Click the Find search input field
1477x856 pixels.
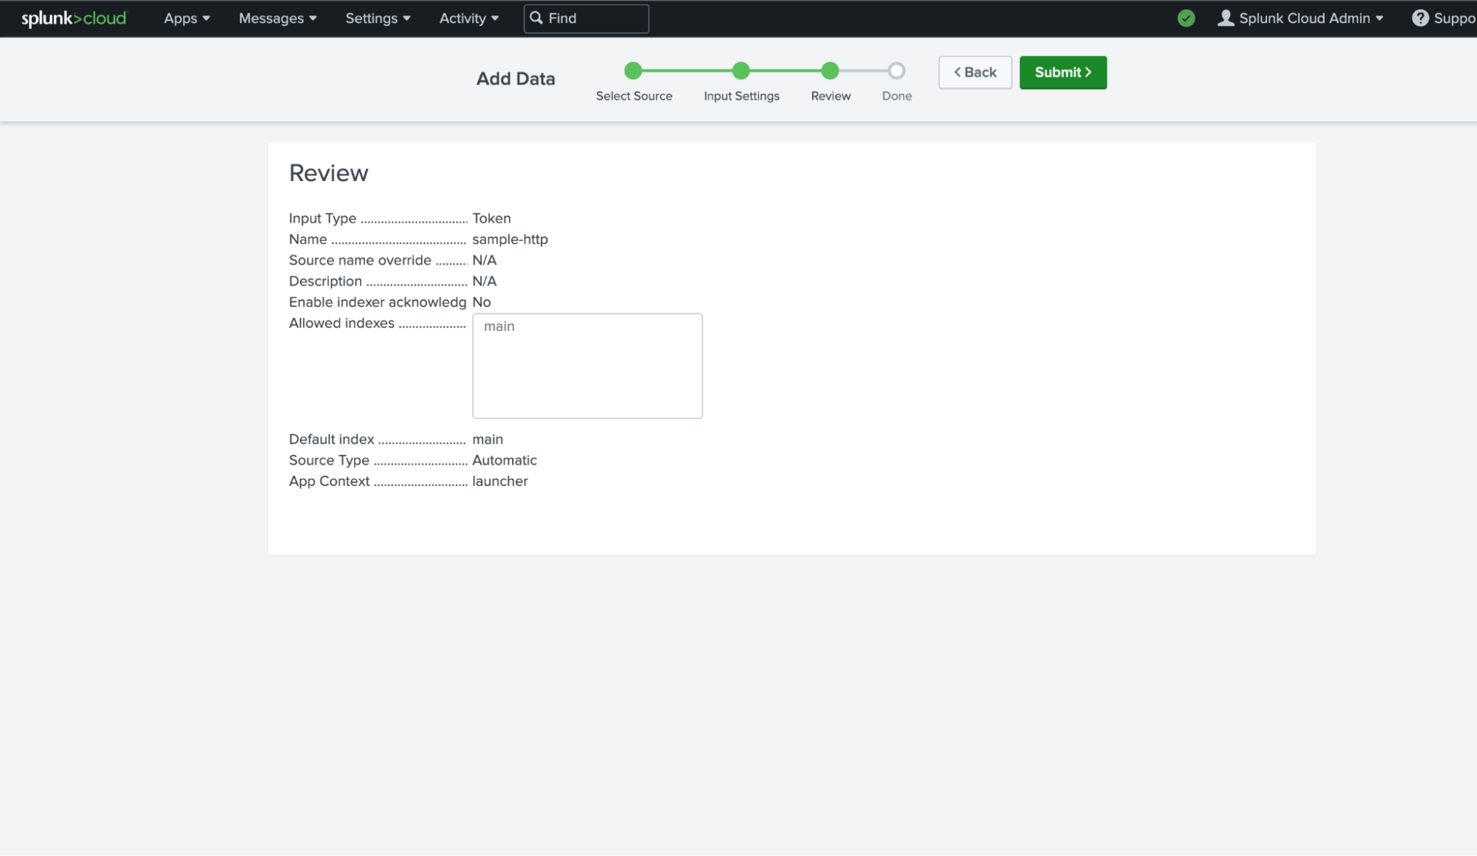pyautogui.click(x=587, y=18)
